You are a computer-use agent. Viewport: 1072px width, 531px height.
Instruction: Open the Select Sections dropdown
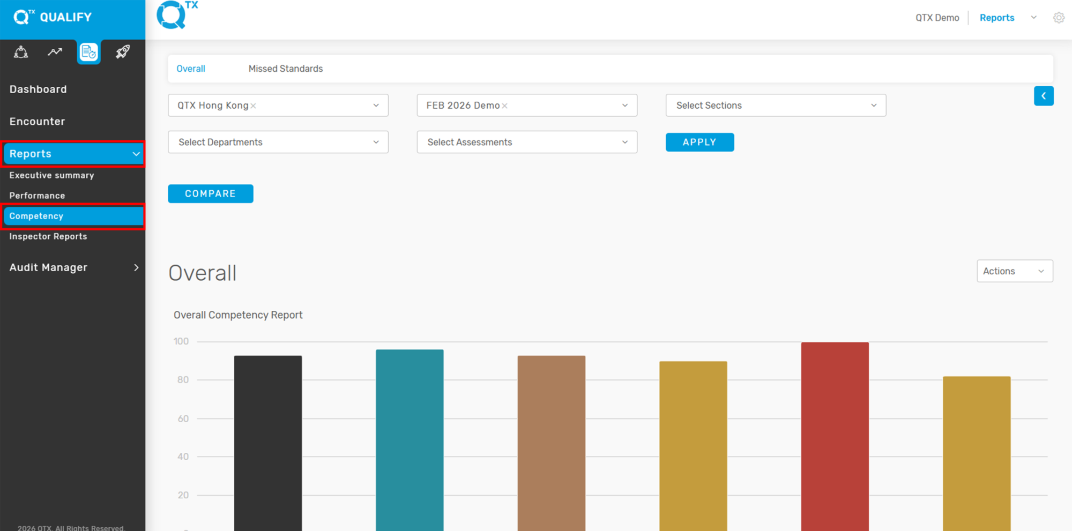pos(776,106)
